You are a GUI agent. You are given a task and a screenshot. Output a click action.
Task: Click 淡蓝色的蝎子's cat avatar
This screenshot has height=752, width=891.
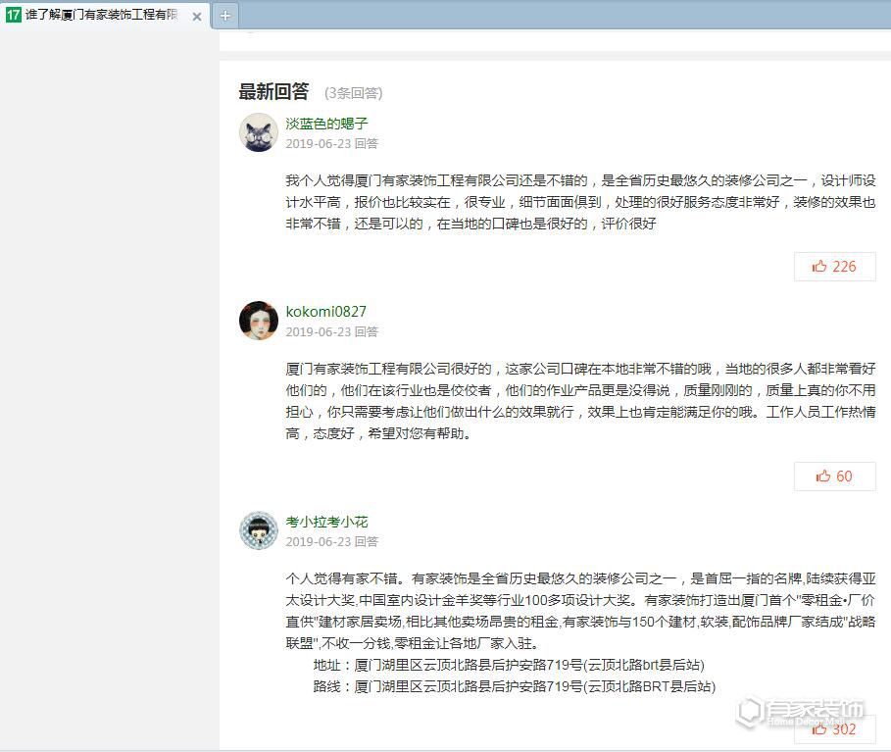(x=258, y=132)
